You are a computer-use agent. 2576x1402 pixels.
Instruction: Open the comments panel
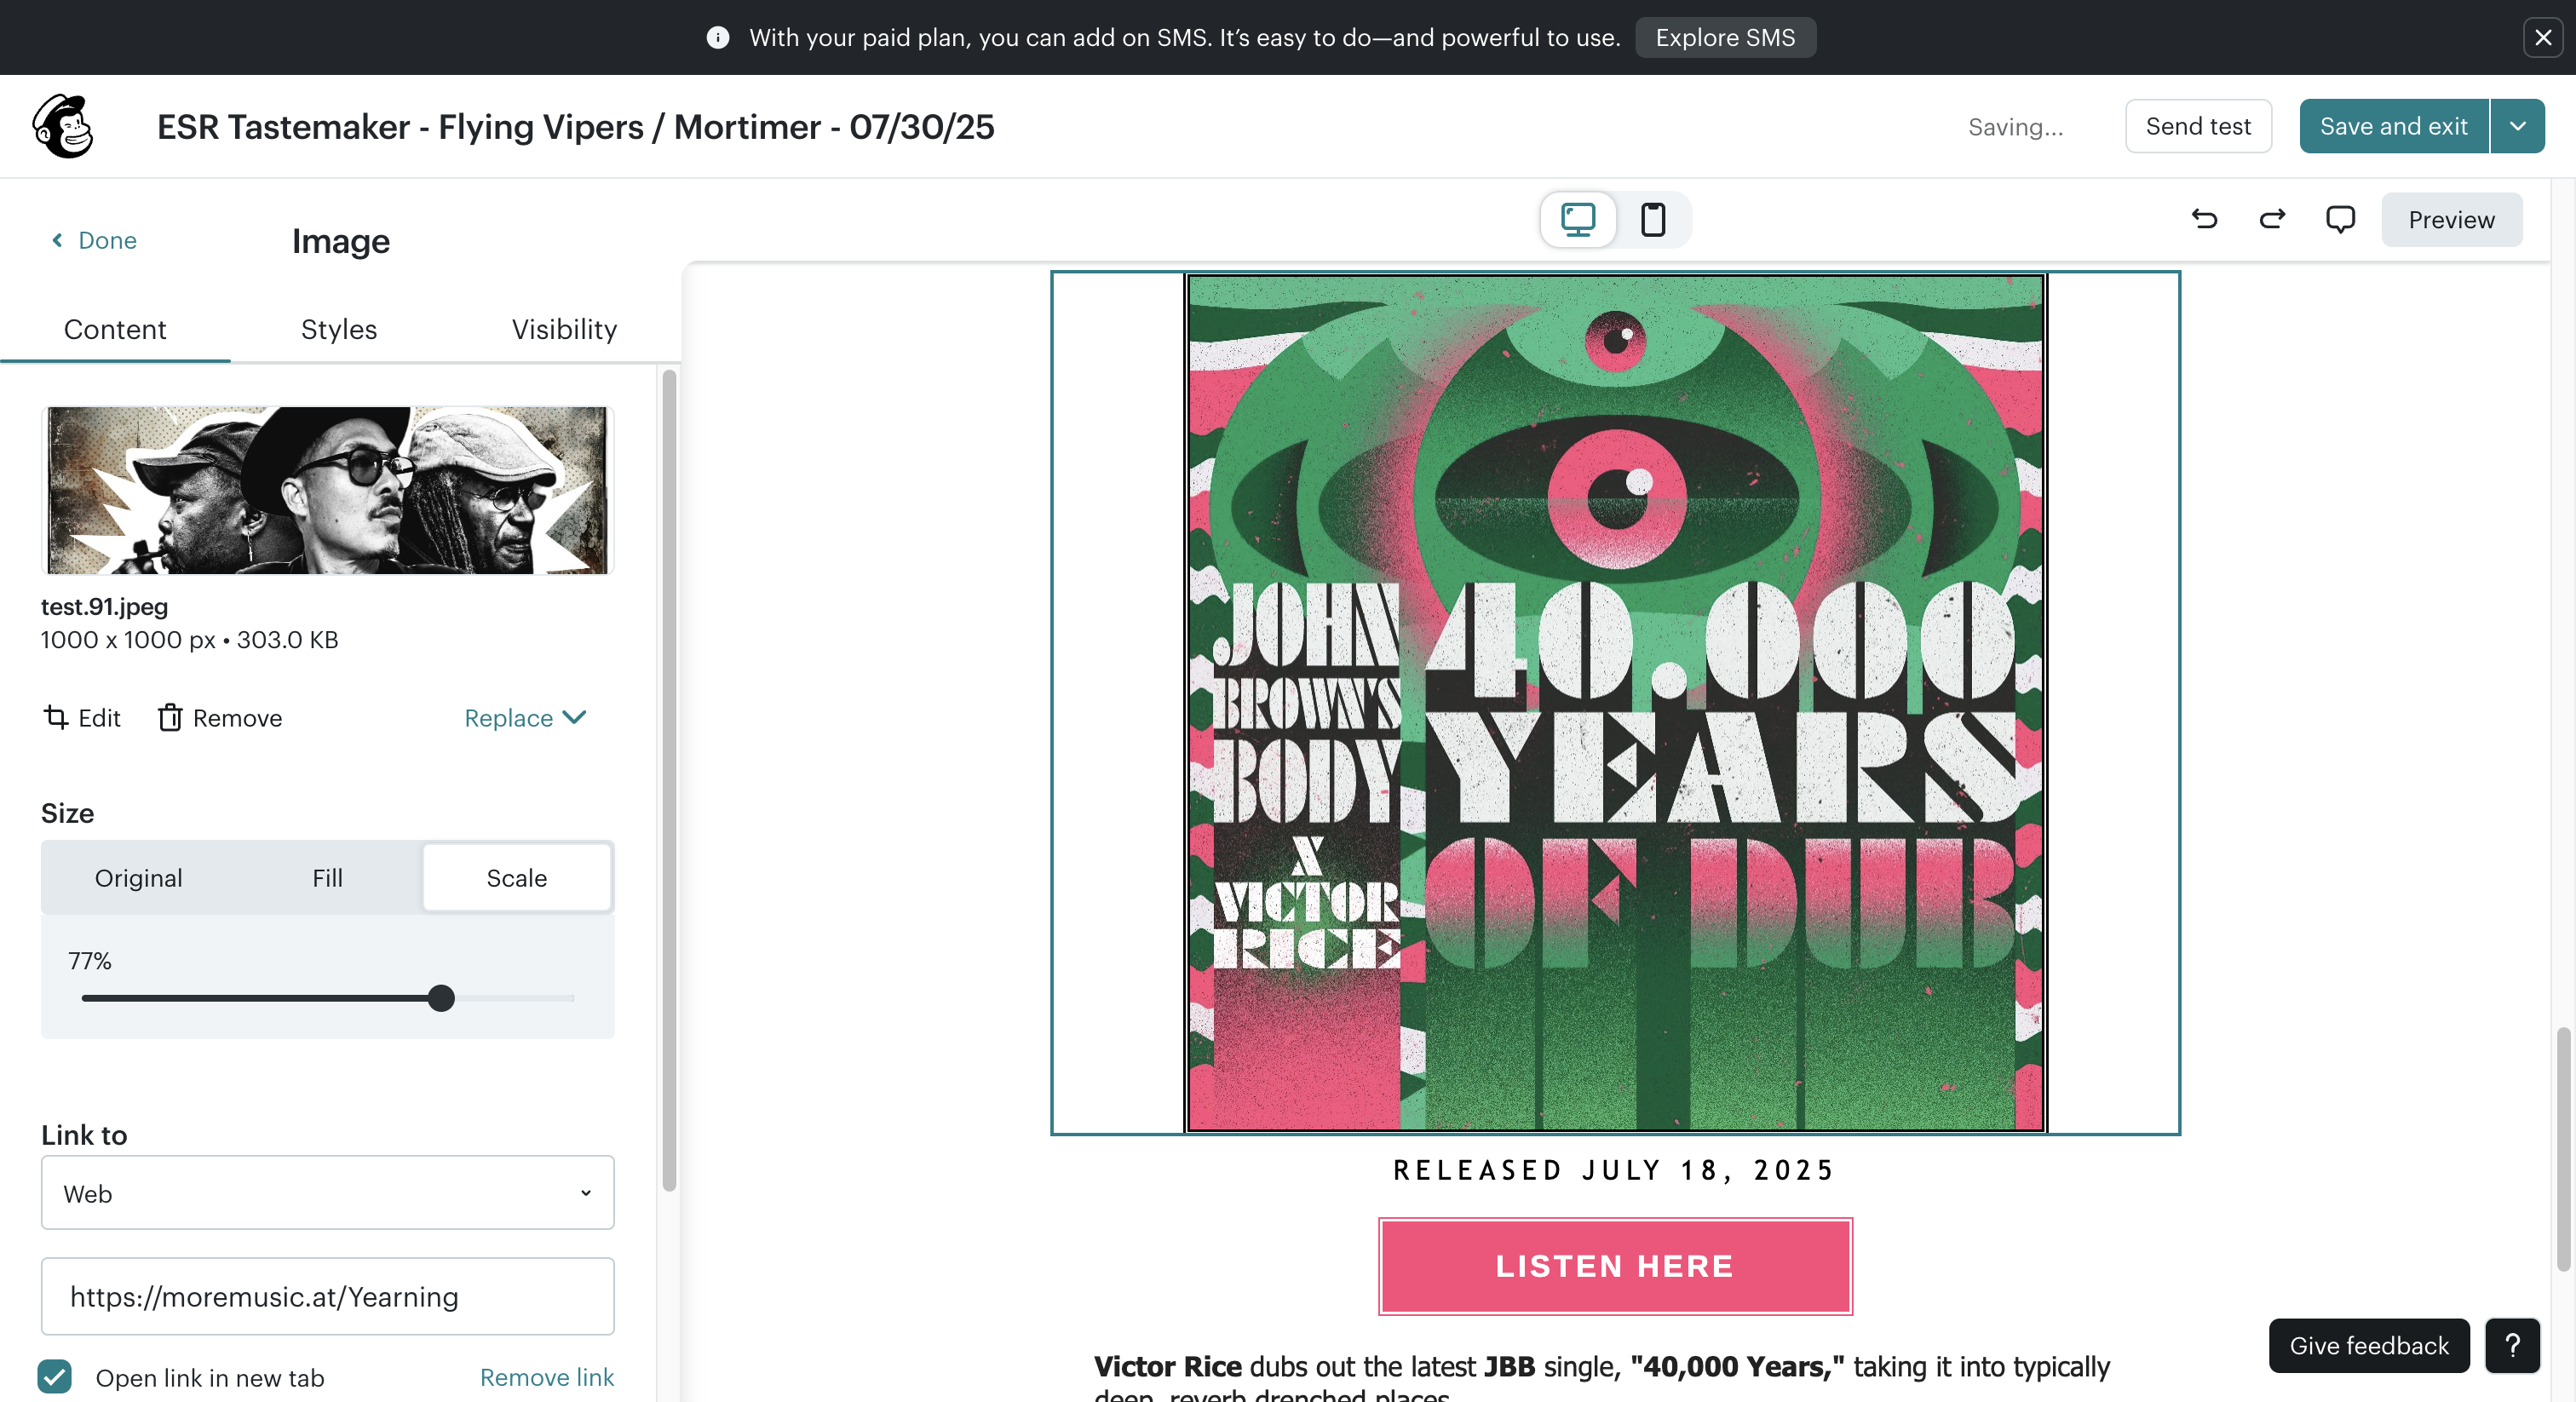coord(2340,219)
